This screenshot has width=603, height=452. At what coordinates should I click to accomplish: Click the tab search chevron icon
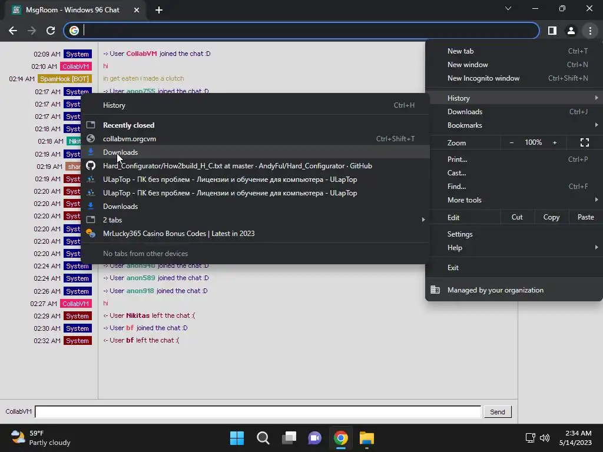pos(508,8)
